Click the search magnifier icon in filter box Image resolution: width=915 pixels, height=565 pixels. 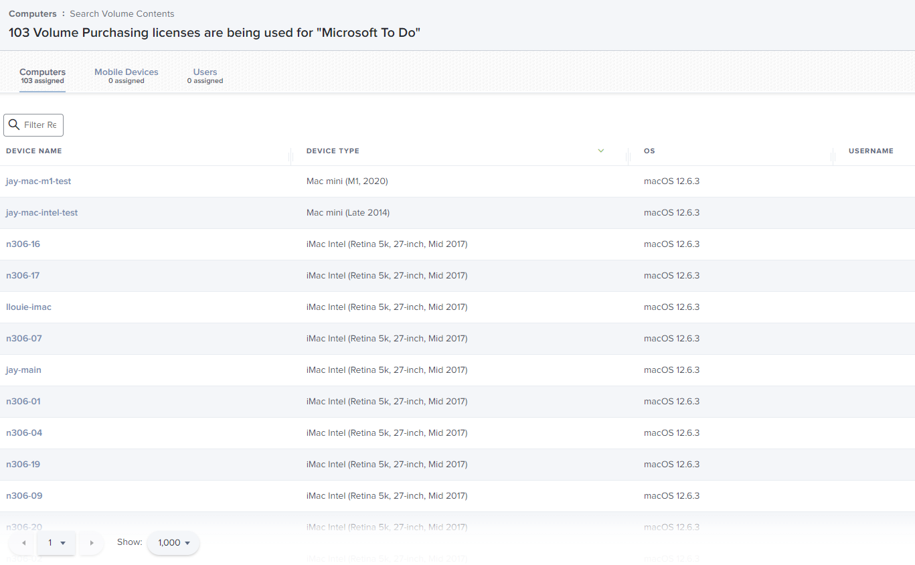(14, 125)
